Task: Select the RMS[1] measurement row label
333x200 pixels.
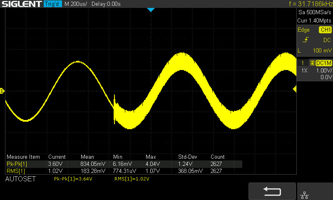Action: (16, 171)
